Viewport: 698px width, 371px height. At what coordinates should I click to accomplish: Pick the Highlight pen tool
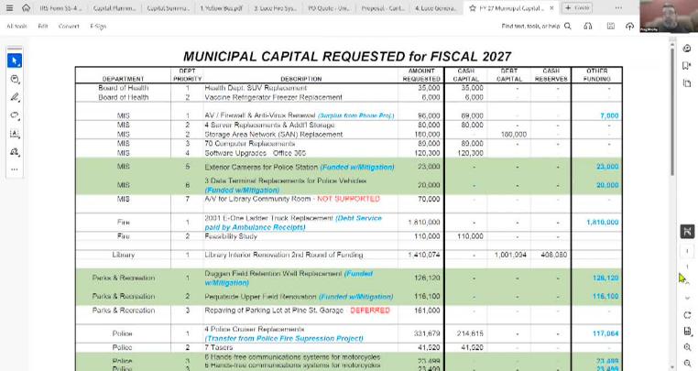tap(15, 97)
